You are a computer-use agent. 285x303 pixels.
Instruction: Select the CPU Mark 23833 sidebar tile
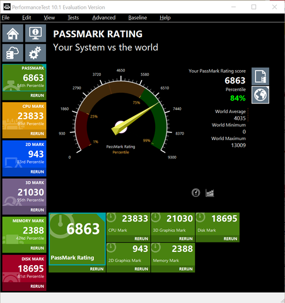pos(25,116)
